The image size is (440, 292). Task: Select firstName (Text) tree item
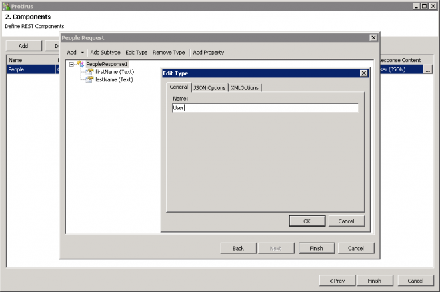click(115, 72)
